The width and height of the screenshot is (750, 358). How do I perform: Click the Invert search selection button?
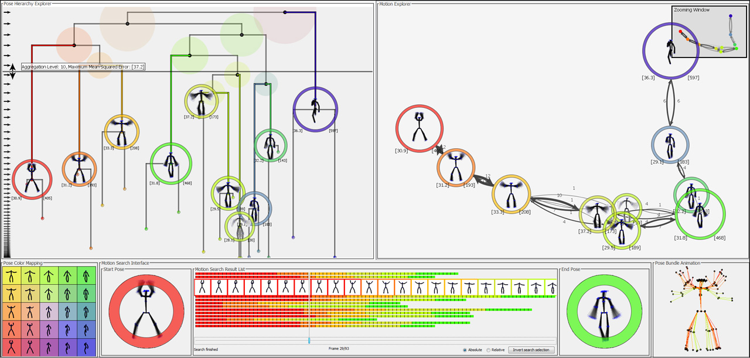[x=531, y=350]
